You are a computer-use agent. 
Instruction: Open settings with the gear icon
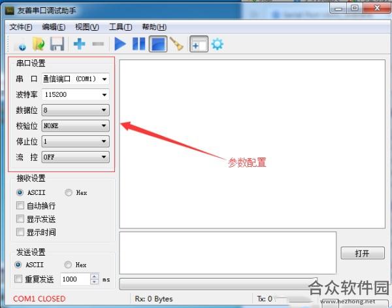pyautogui.click(x=218, y=44)
